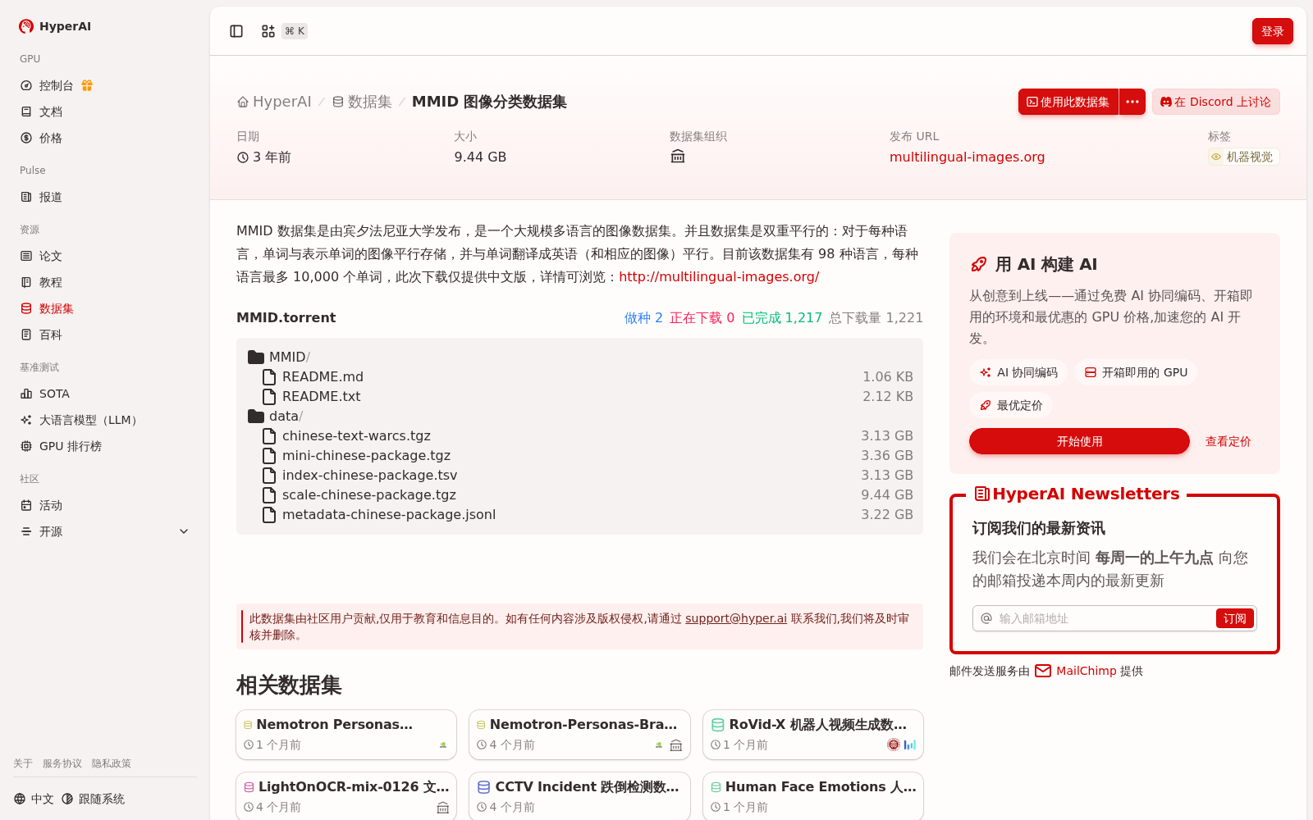Select index-chinese-package.tsv file row
The width and height of the screenshot is (1313, 820).
click(x=579, y=476)
